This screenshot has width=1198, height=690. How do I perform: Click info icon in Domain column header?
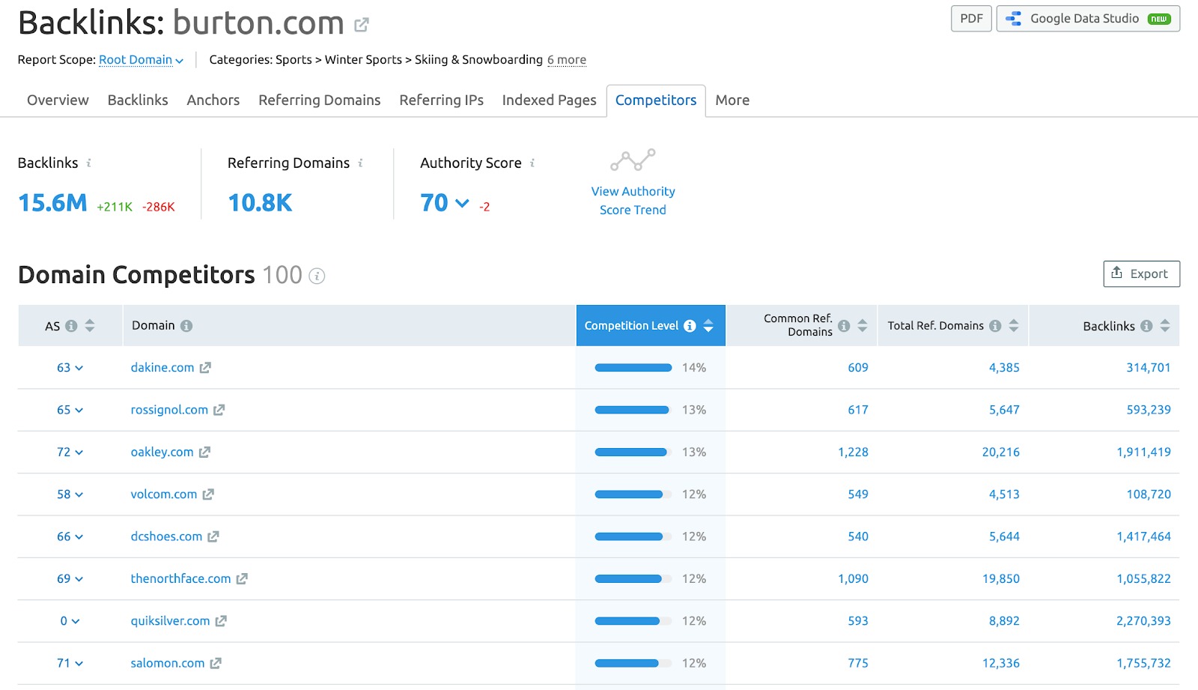click(186, 326)
